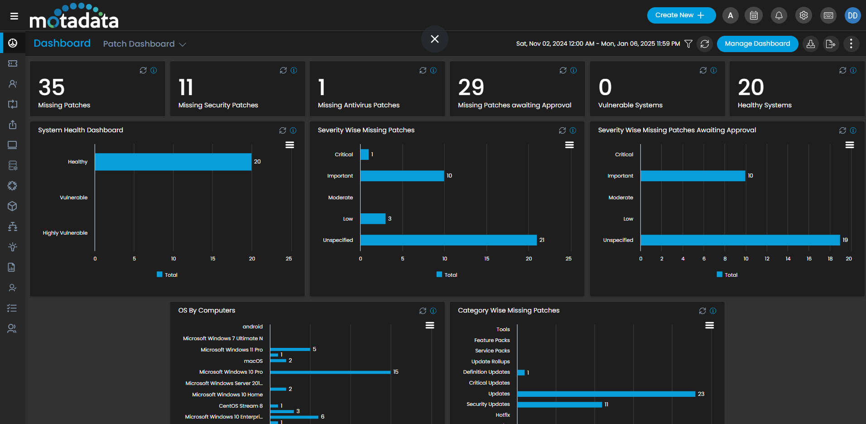Select the Dashboard sidebar icon
This screenshot has height=424, width=866.
pyautogui.click(x=13, y=43)
